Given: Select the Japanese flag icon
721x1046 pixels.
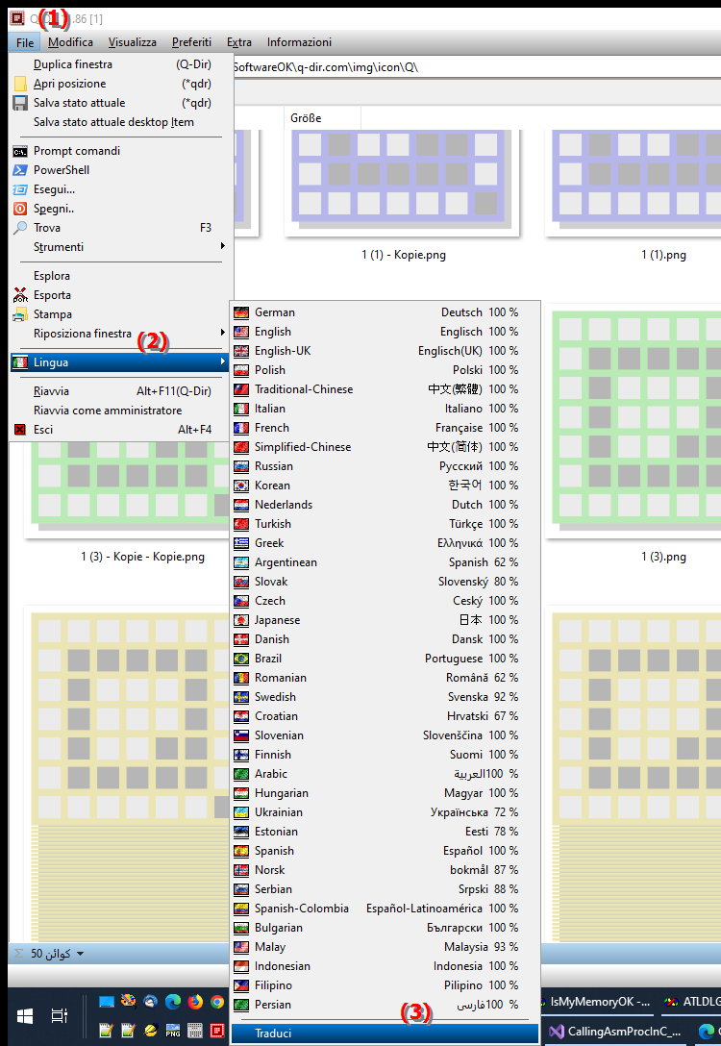Looking at the screenshot, I should click(241, 620).
